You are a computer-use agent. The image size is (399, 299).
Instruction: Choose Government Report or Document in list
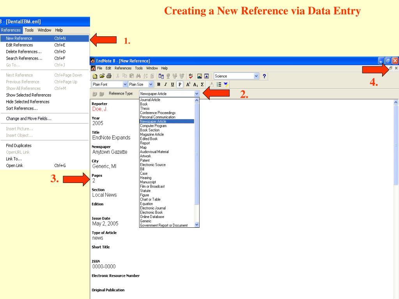pyautogui.click(x=164, y=225)
